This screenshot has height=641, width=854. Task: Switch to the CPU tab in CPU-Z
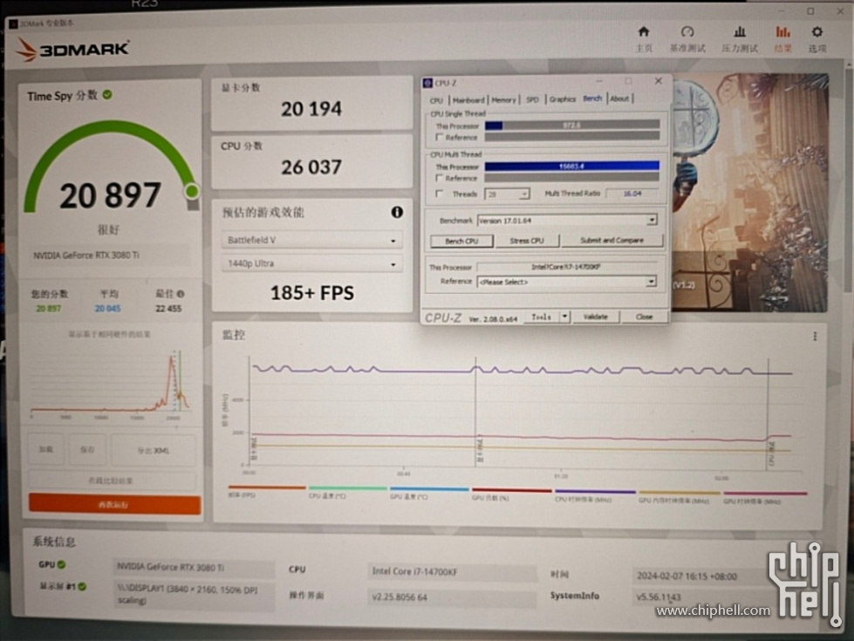click(x=436, y=100)
